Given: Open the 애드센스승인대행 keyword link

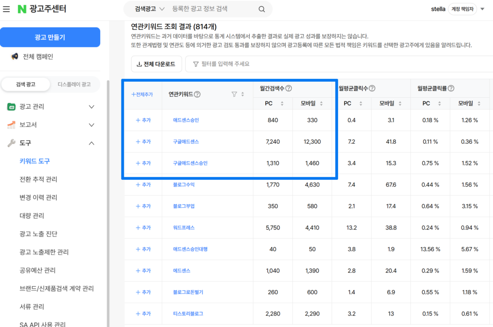Looking at the screenshot, I should (x=190, y=249).
